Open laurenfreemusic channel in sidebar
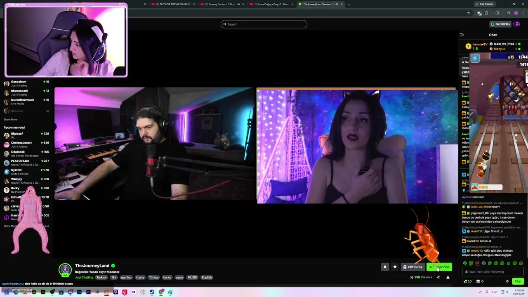Image resolution: width=528 pixels, height=297 pixels. (x=26, y=101)
